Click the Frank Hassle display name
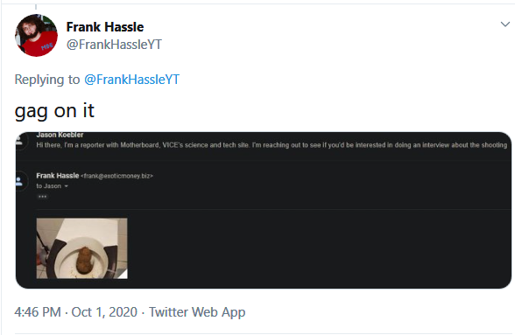This screenshot has width=515, height=335. pos(105,27)
